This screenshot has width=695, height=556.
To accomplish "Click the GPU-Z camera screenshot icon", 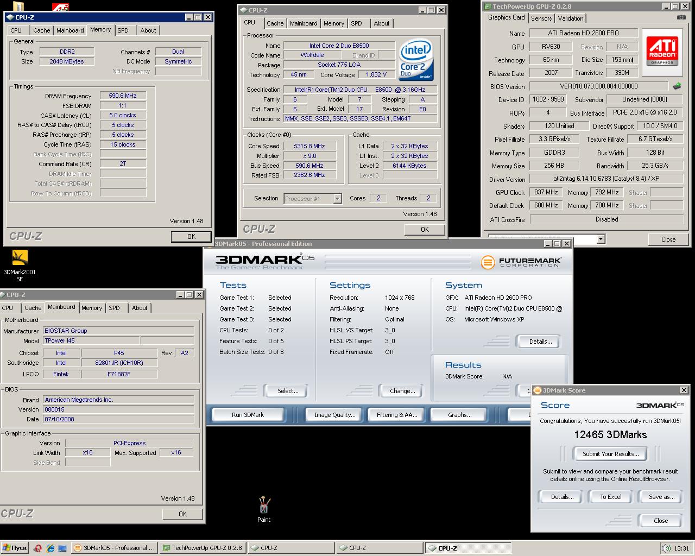I will tap(681, 17).
